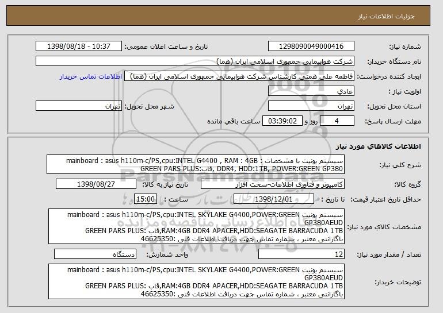Click the شماره نیاز label
This screenshot has height=313, width=443.
point(406,47)
